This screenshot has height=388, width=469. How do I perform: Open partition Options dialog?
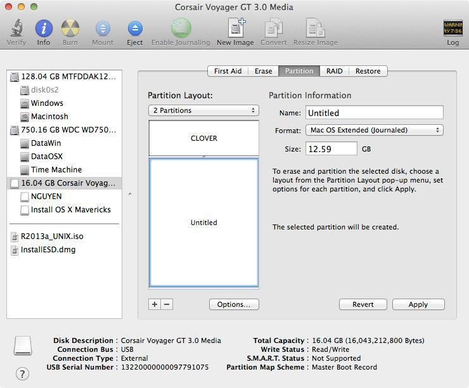pyautogui.click(x=234, y=304)
